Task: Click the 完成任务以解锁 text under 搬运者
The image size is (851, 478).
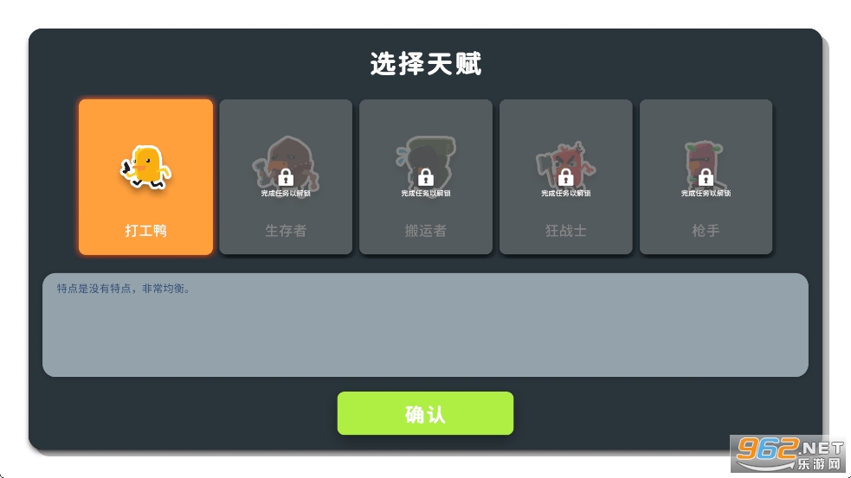Action: click(x=426, y=193)
